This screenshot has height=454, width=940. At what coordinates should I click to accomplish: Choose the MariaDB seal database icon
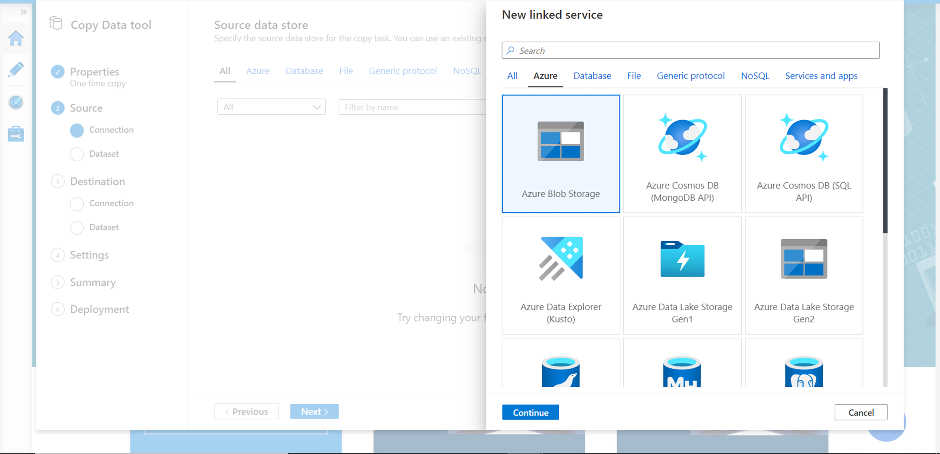coord(561,372)
